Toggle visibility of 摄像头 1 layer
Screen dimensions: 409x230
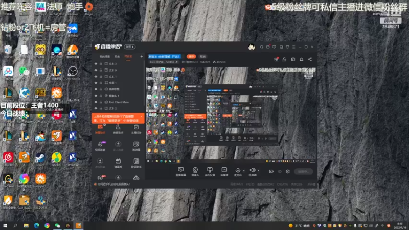pos(96,96)
